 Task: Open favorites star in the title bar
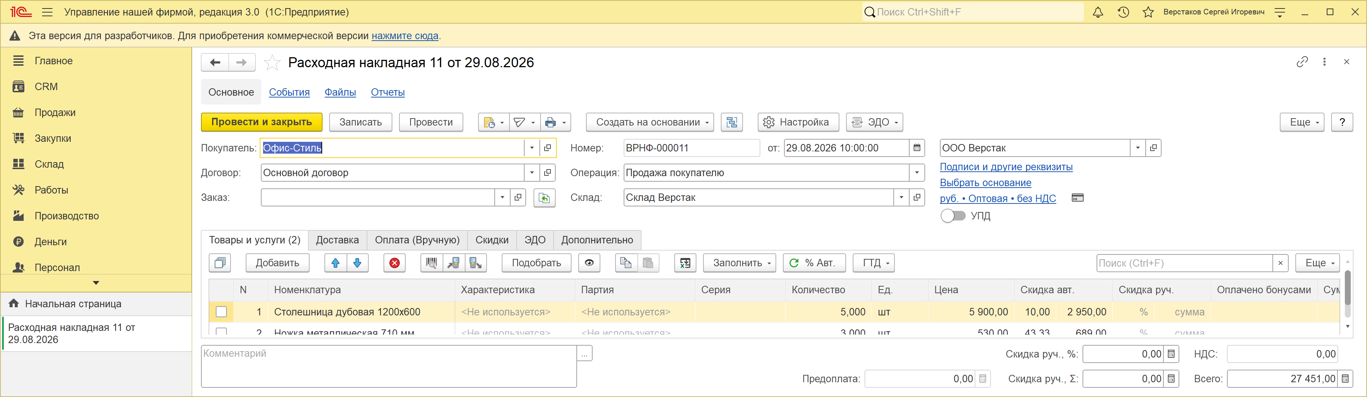pos(1148,12)
